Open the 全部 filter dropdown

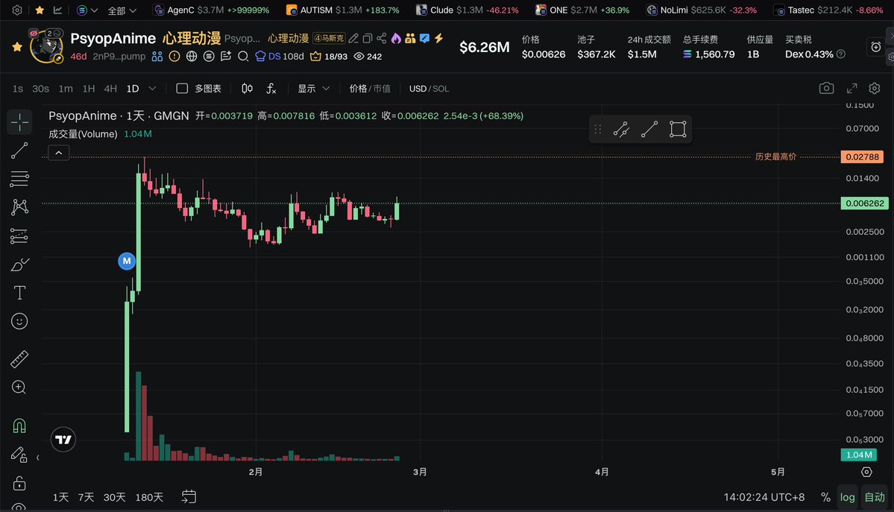coord(122,10)
